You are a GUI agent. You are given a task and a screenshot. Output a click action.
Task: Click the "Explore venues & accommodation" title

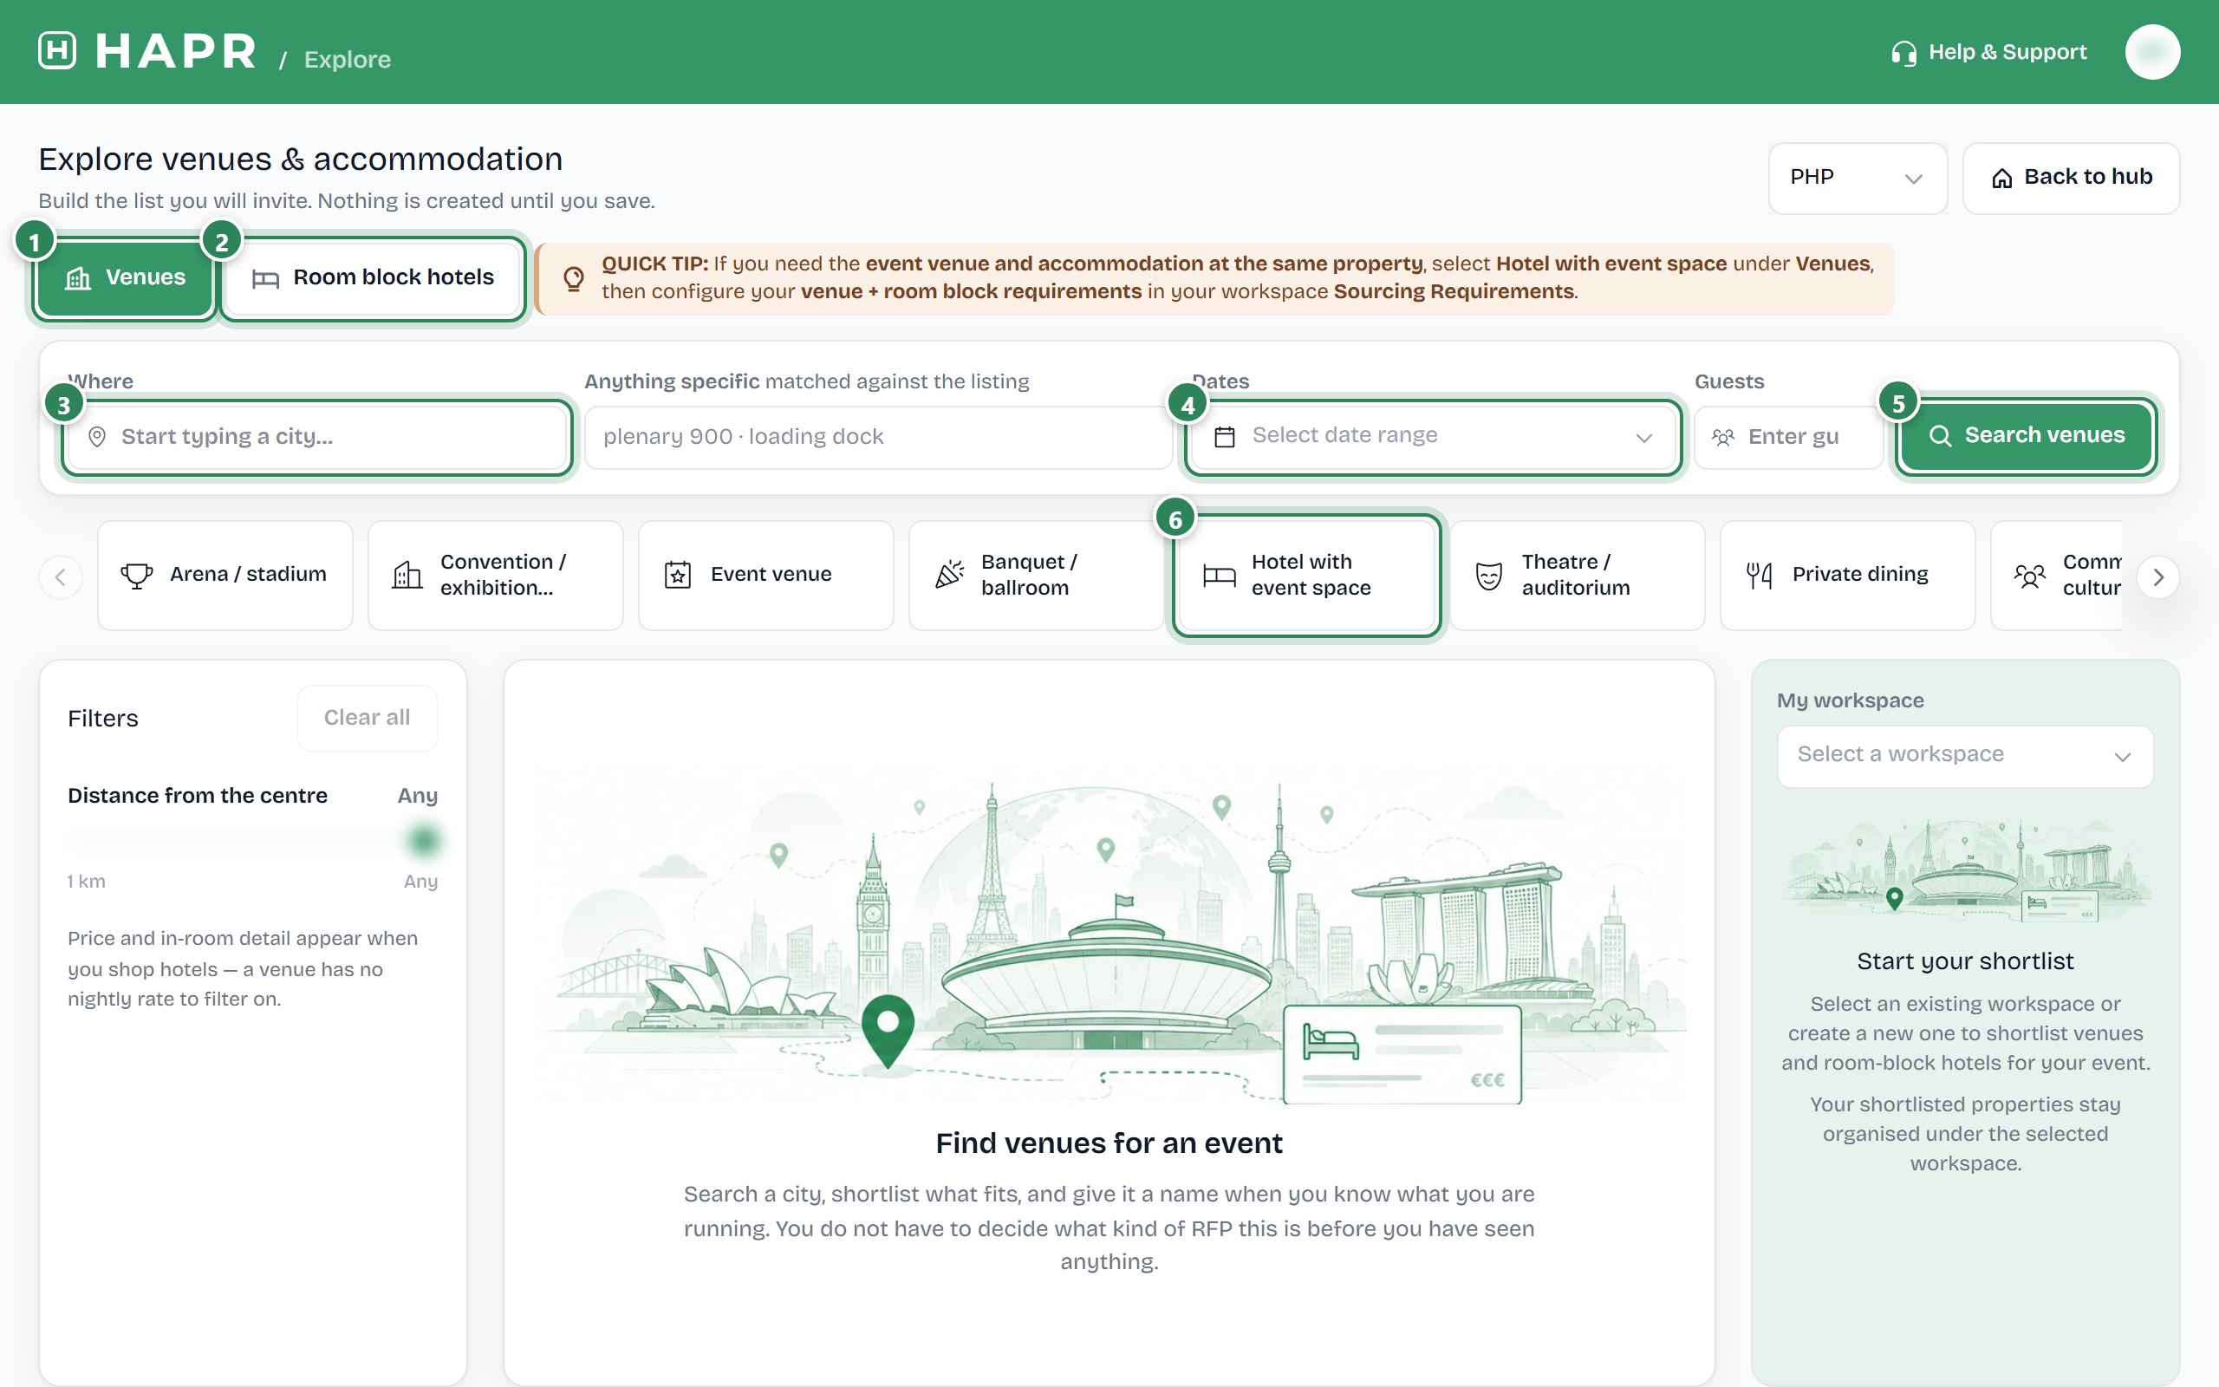(x=300, y=160)
